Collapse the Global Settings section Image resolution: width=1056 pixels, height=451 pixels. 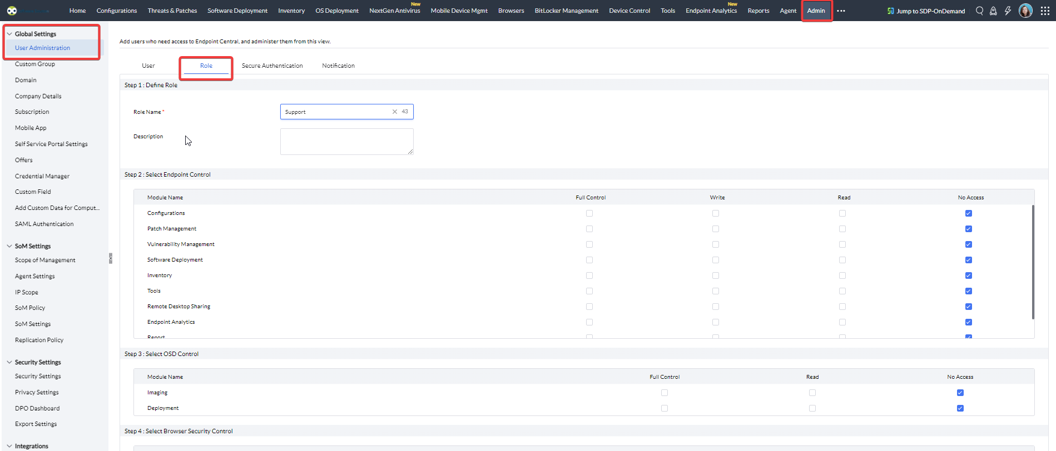(9, 34)
